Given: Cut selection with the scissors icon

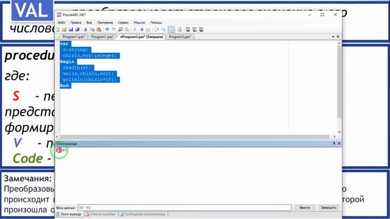Looking at the screenshot, I should pyautogui.click(x=85, y=30).
